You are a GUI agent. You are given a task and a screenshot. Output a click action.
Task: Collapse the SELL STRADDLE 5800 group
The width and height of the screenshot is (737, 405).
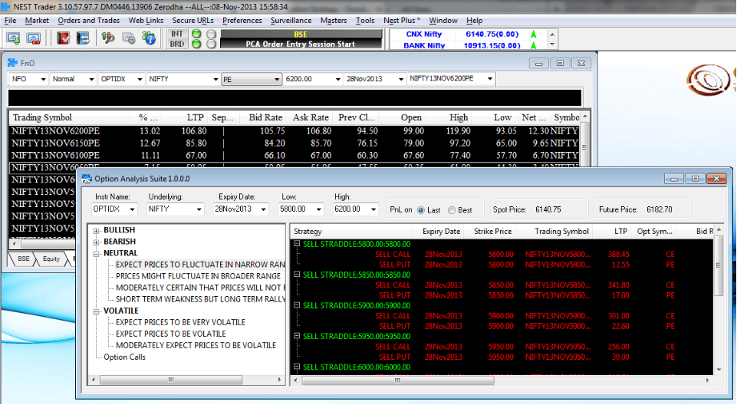[297, 243]
